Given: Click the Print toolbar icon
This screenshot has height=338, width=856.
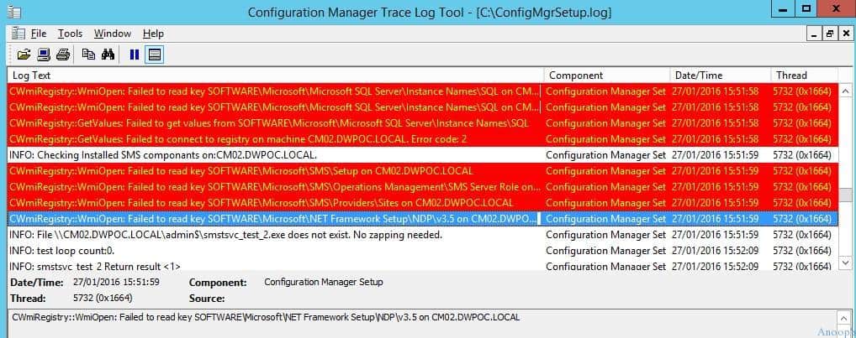Looking at the screenshot, I should point(63,55).
